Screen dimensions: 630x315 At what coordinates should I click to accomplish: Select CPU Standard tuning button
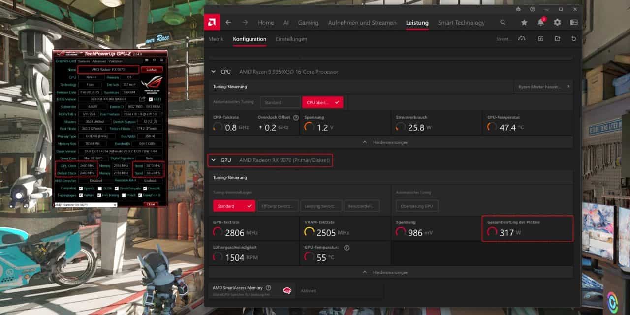[x=280, y=102]
